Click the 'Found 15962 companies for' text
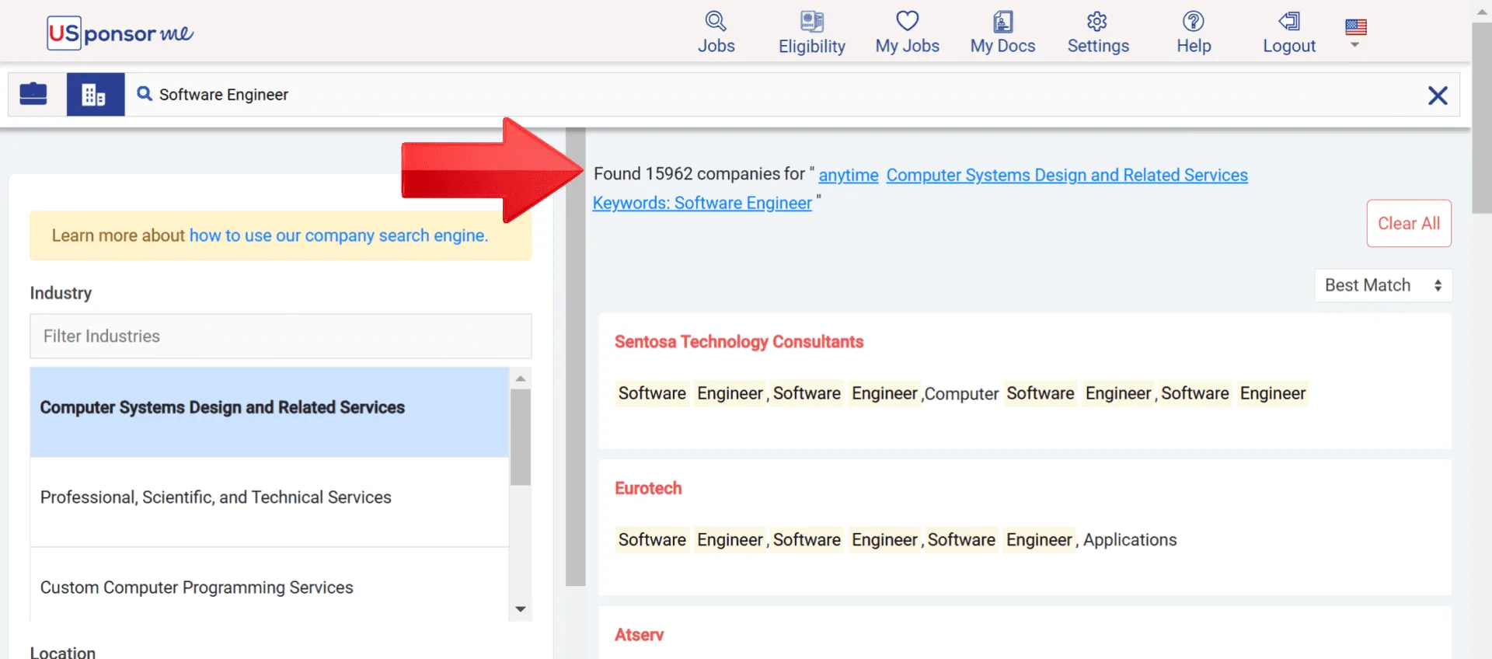The height and width of the screenshot is (659, 1492). 699,174
